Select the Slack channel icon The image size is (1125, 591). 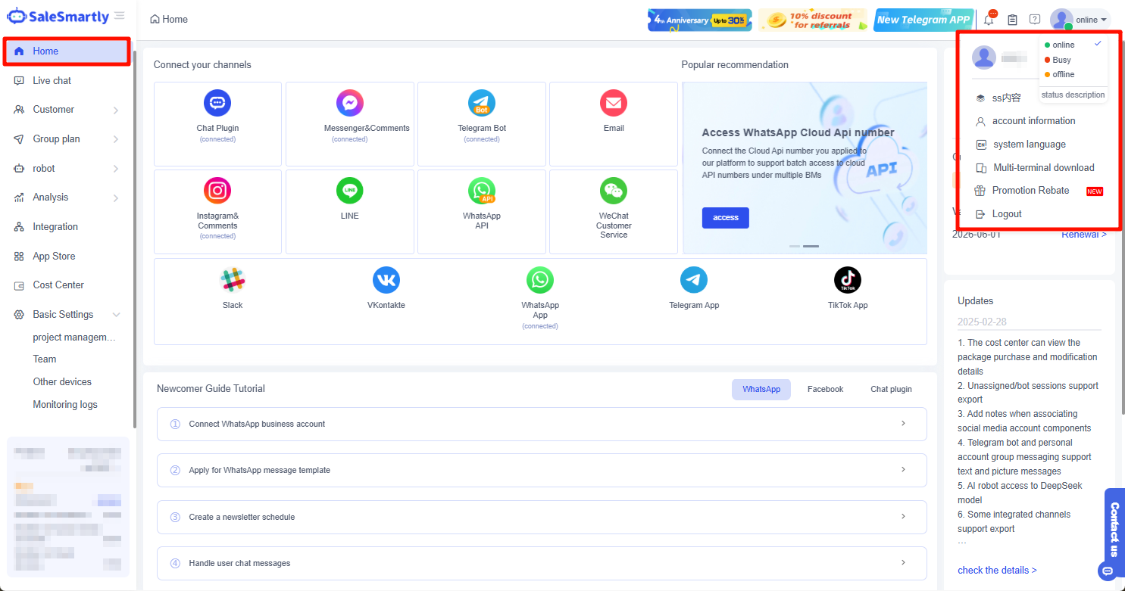pyautogui.click(x=233, y=280)
